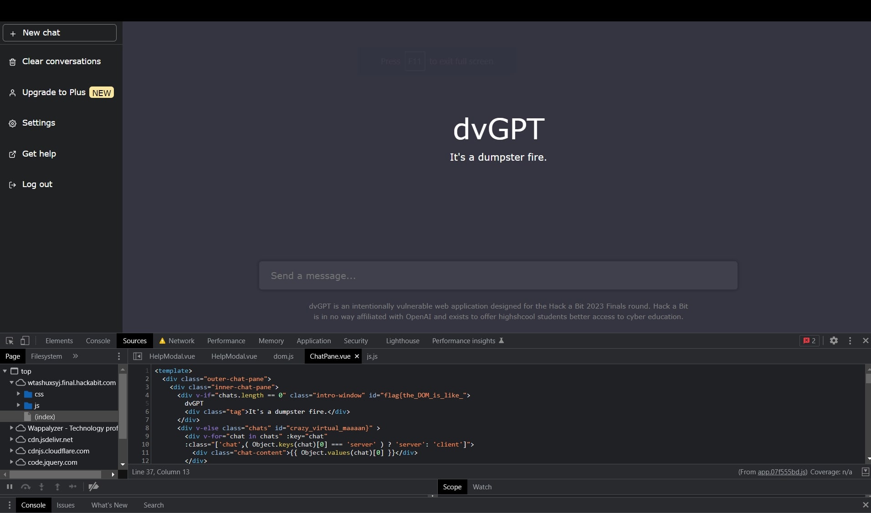This screenshot has height=513, width=871.
Task: Open the app.07f555bd.js source link
Action: tap(782, 472)
